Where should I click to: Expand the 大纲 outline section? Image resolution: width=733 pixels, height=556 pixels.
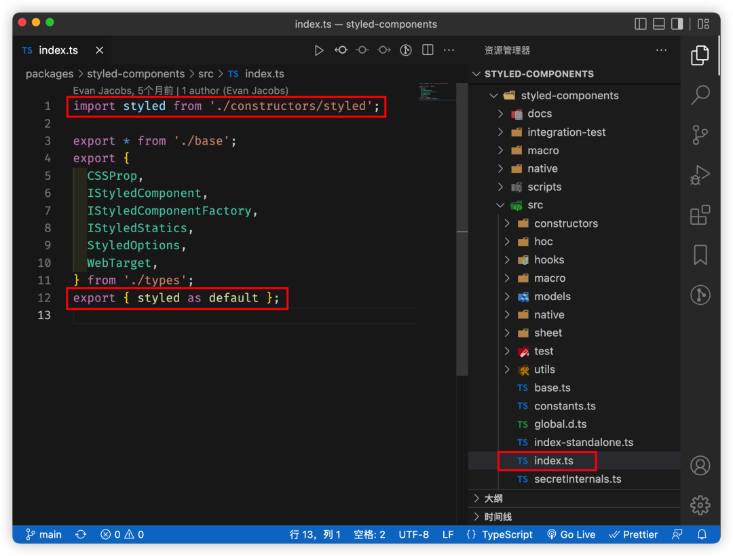pos(574,498)
